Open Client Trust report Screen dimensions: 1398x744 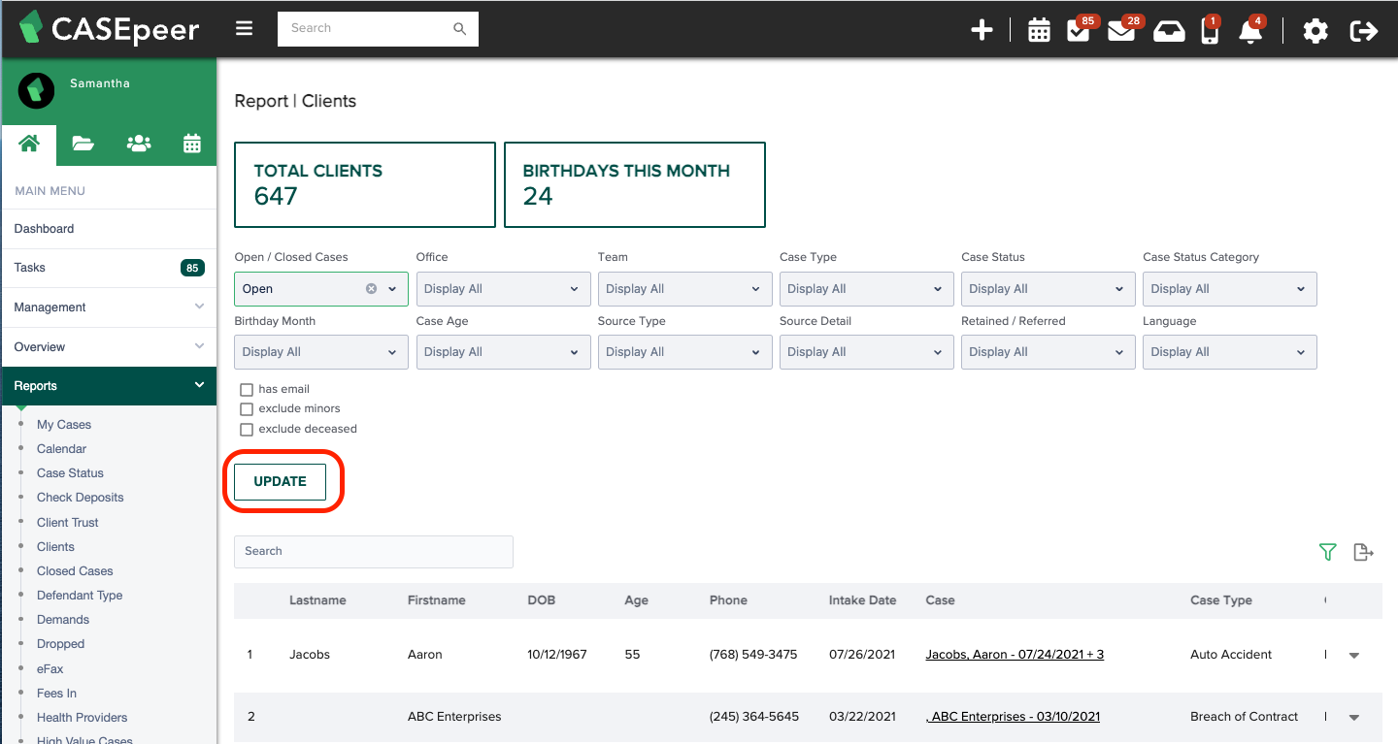pyautogui.click(x=68, y=523)
